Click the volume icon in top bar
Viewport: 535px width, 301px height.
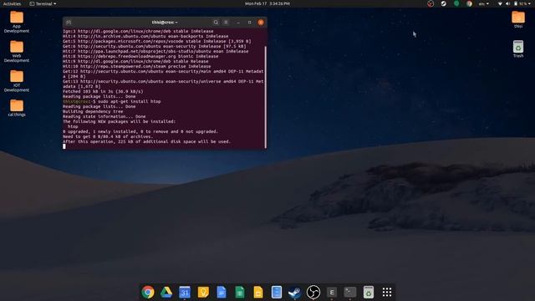pyautogui.click(x=507, y=3)
